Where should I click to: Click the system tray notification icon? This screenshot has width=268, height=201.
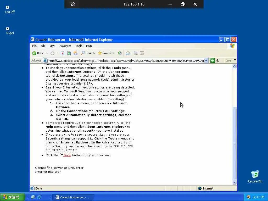point(248,197)
